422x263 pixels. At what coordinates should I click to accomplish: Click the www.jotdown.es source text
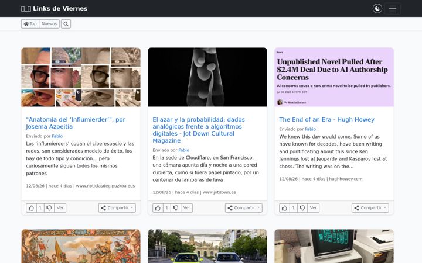(219, 192)
